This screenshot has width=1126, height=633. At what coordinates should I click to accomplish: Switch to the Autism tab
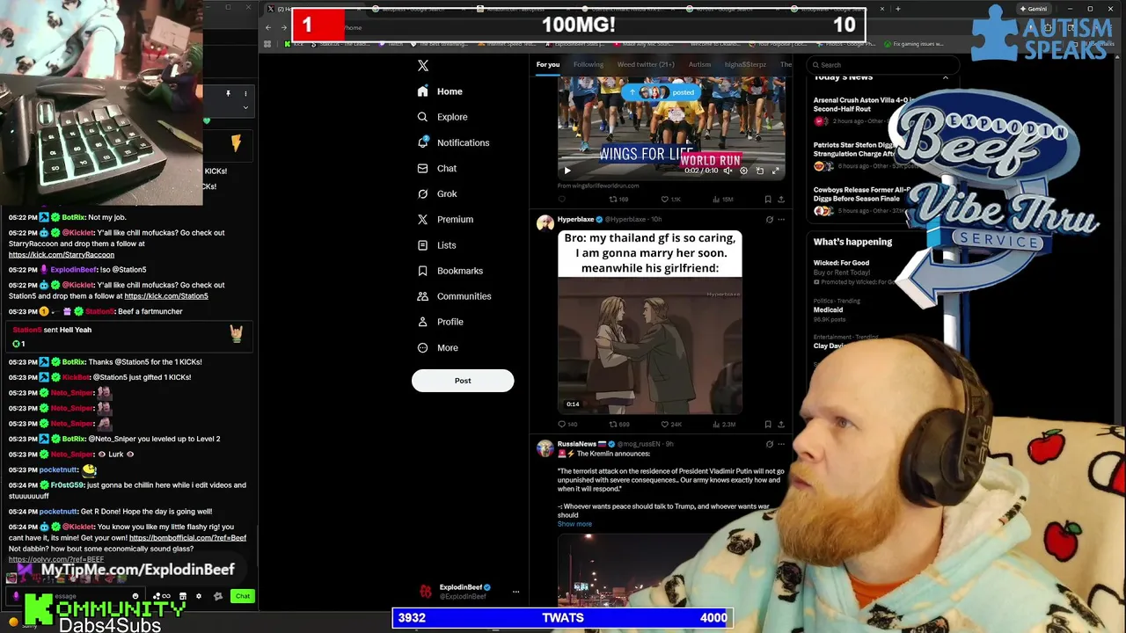pyautogui.click(x=699, y=64)
